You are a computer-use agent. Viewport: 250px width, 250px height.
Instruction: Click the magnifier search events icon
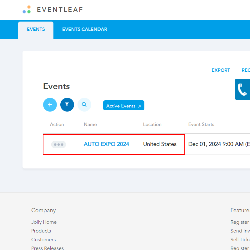[x=84, y=105]
